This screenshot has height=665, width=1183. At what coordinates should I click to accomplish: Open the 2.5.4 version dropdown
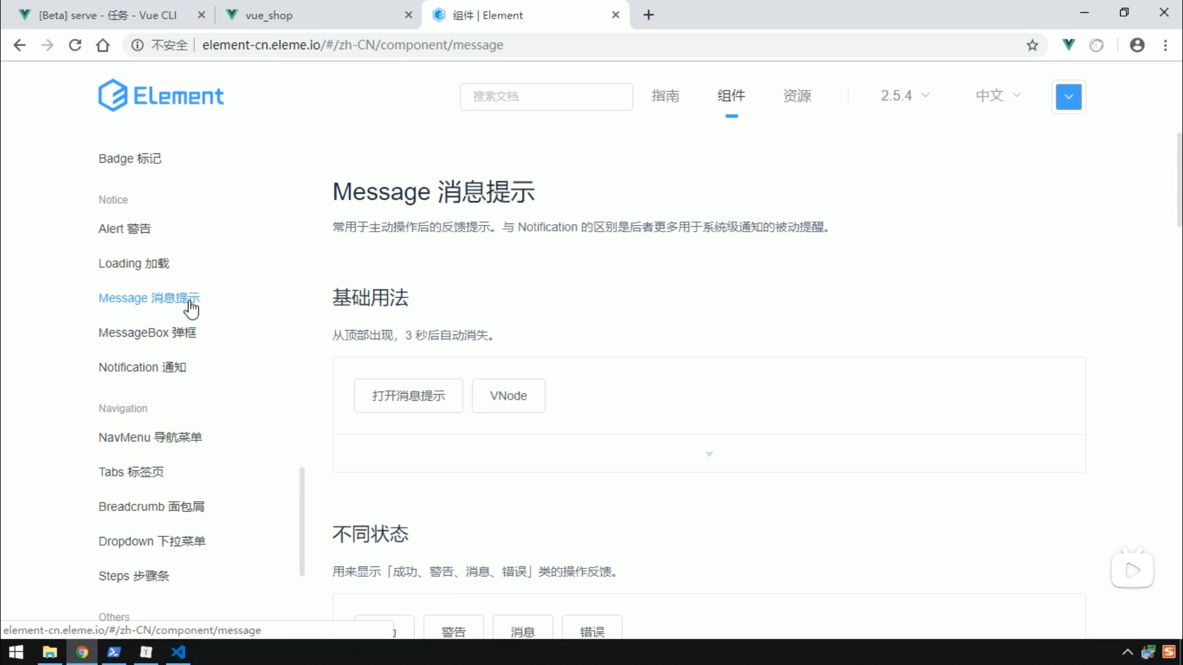[x=905, y=95]
